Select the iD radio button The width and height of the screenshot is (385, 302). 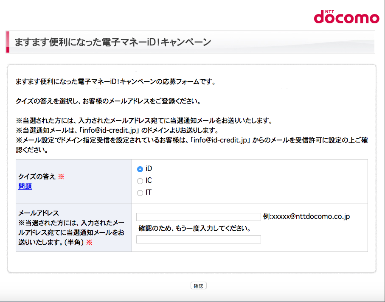click(x=140, y=169)
